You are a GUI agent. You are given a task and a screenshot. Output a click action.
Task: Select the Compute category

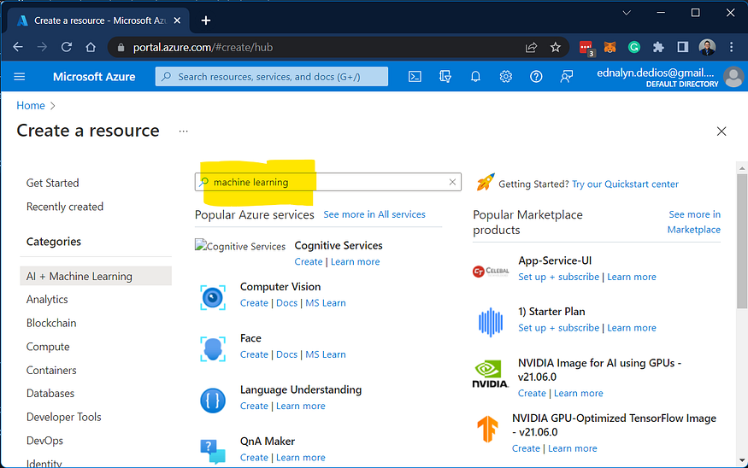point(48,347)
